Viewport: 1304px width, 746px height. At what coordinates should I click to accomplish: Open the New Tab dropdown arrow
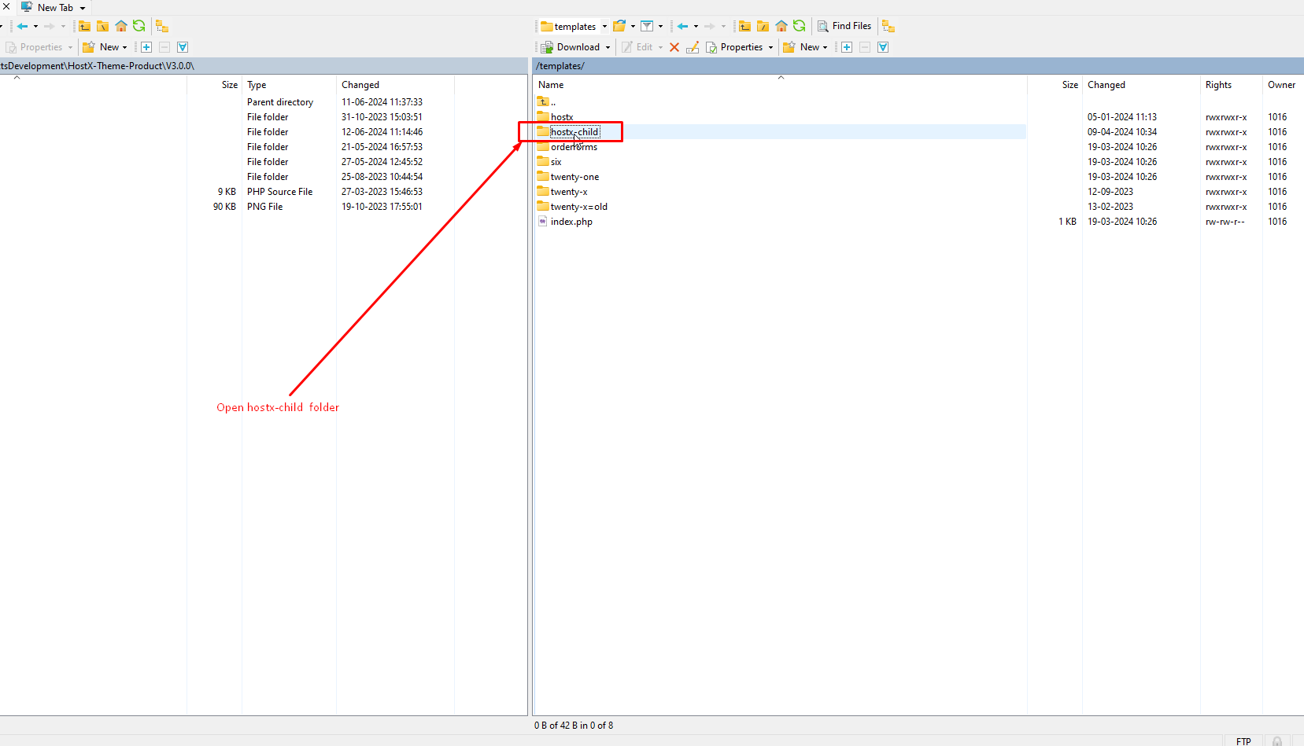coord(83,8)
